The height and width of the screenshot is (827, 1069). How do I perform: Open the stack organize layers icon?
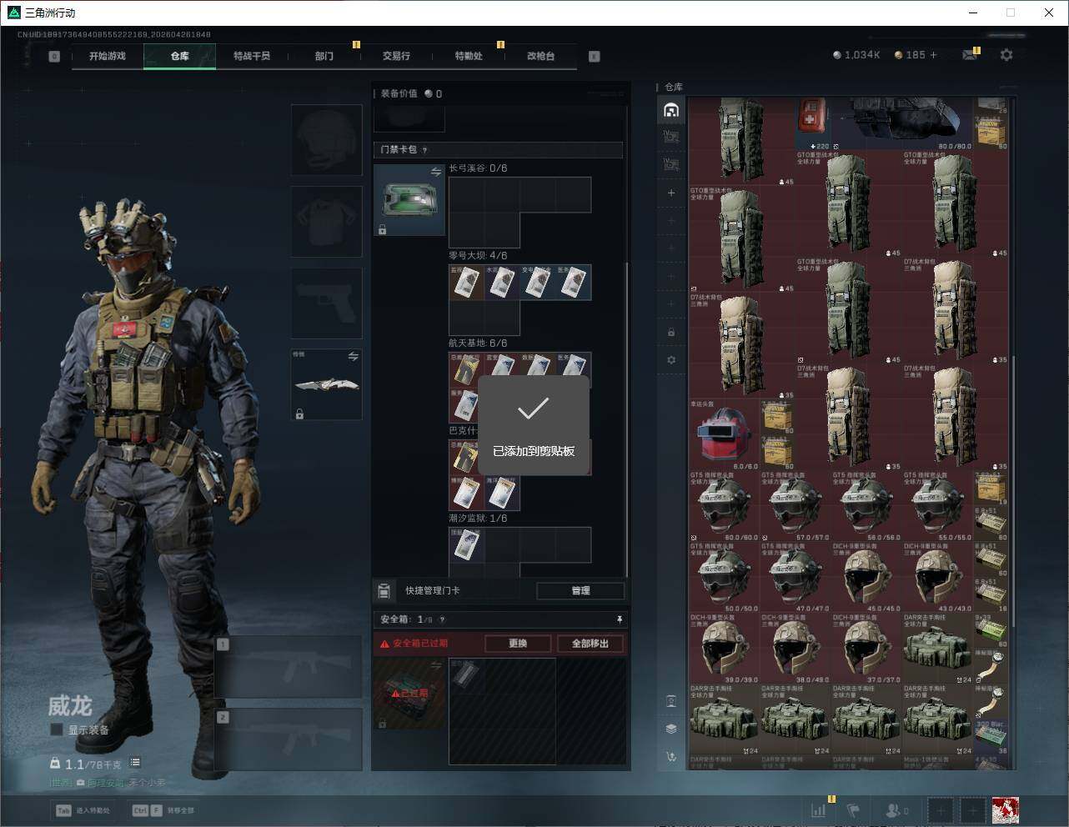[671, 729]
